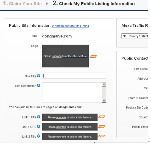This screenshot has width=151, height=144.
Task: Click help icon next to Site Title
Action: point(38,76)
